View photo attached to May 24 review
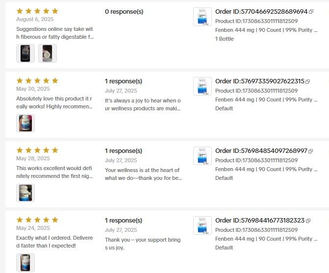The height and width of the screenshot is (273, 329). click(25, 263)
